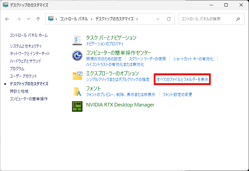Open タスク バーとナビゲーション heading
This screenshot has height=171, width=249.
pos(111,38)
